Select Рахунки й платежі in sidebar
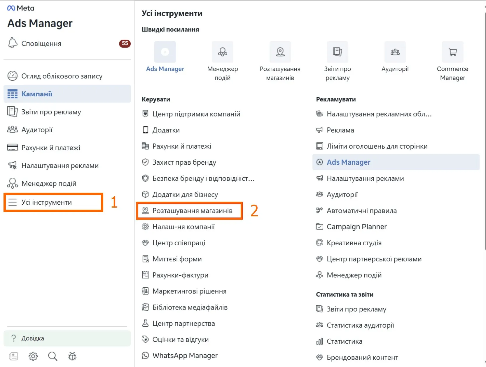This screenshot has height=367, width=486. coord(51,148)
